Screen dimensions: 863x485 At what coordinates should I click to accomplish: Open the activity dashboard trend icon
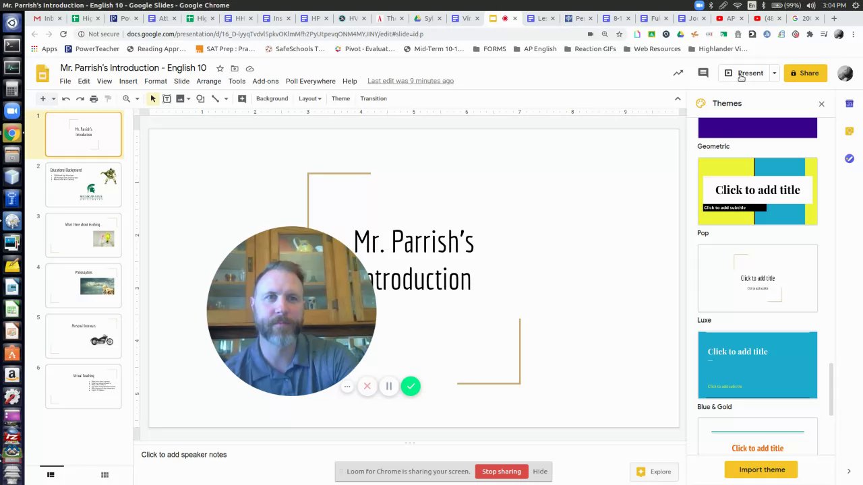(678, 73)
